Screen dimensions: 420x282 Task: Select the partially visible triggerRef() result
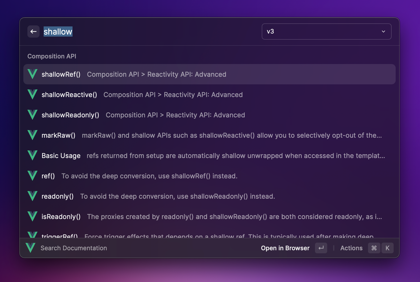point(60,236)
